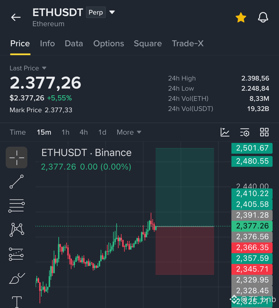
Task: Click the 2,410.22 price label
Action: coord(252,194)
